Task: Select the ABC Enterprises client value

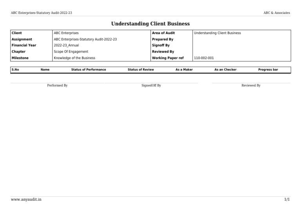Action: click(x=66, y=33)
